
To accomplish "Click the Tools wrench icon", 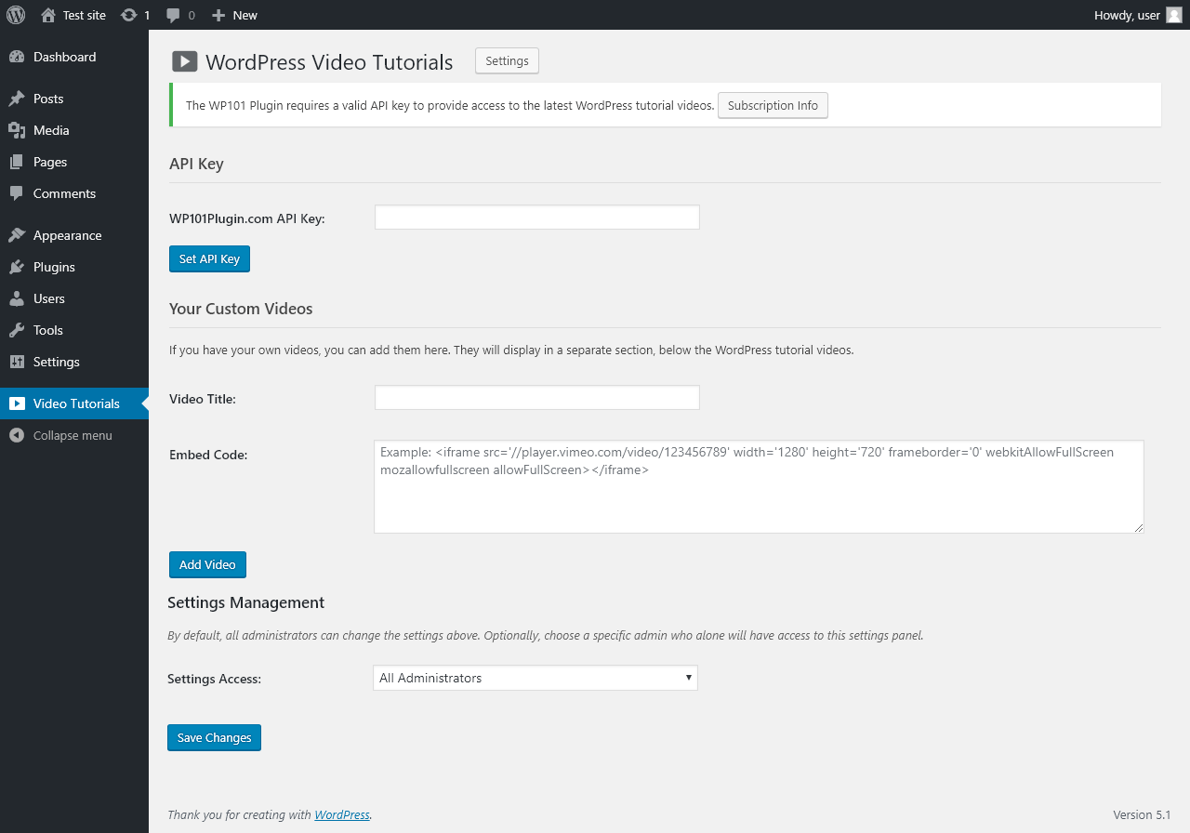I will (x=17, y=330).
